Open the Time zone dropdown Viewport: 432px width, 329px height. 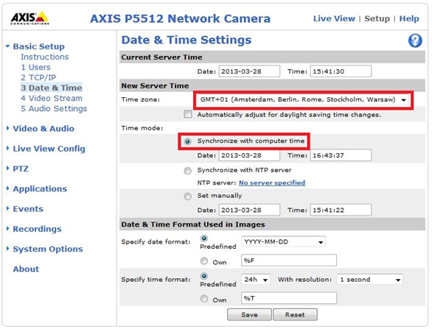(x=302, y=99)
